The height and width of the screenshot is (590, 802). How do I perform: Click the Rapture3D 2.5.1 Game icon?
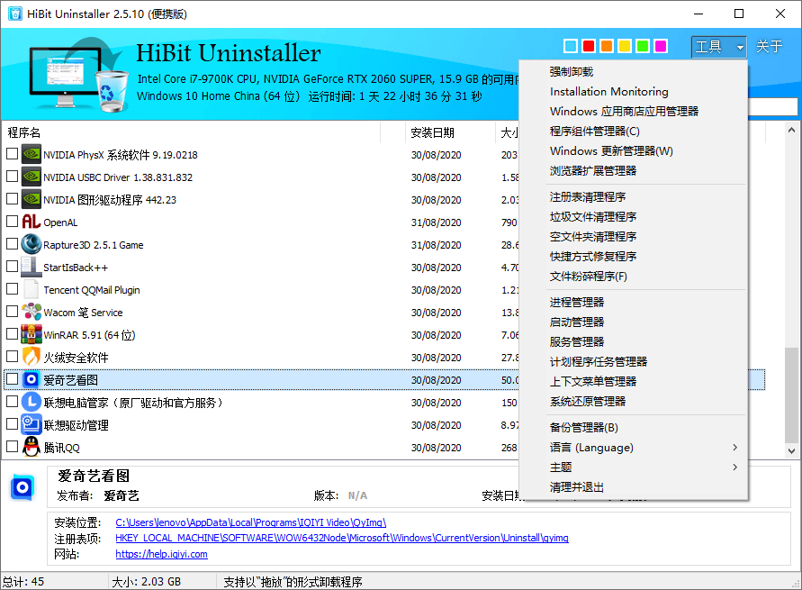click(x=32, y=245)
